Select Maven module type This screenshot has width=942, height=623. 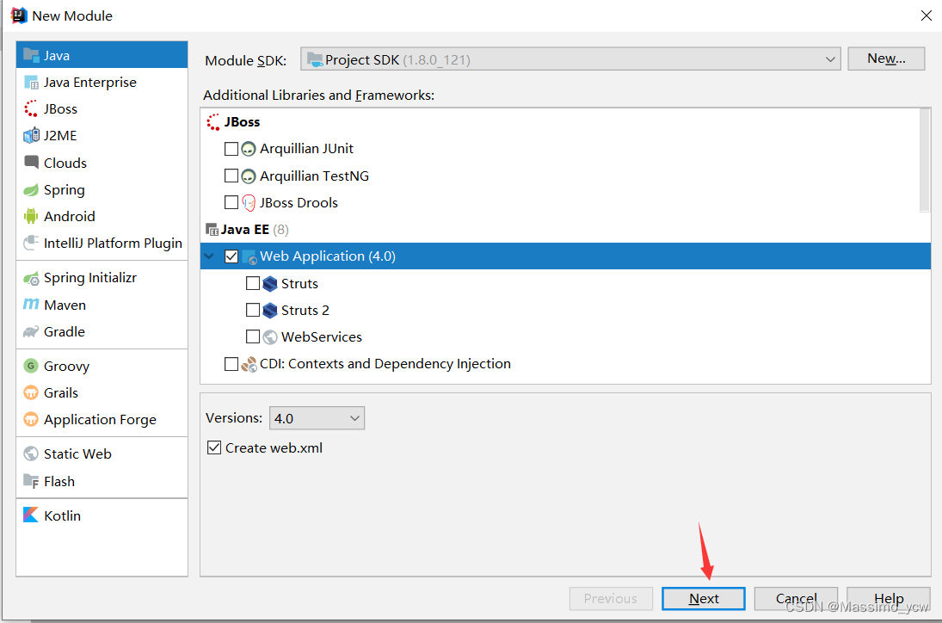click(x=102, y=305)
